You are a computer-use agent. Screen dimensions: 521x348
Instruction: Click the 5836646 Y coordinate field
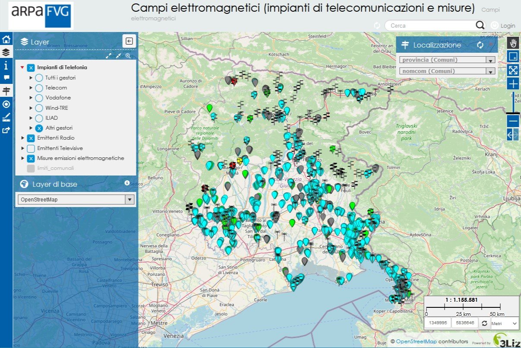coord(464,323)
